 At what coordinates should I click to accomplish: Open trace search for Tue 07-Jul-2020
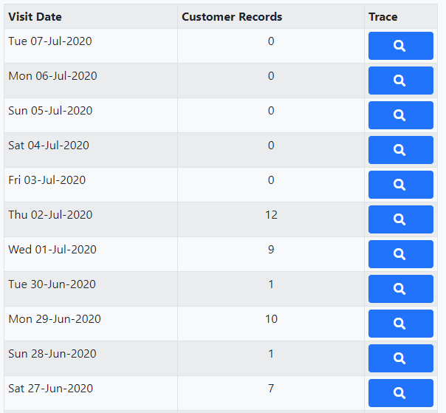(400, 46)
